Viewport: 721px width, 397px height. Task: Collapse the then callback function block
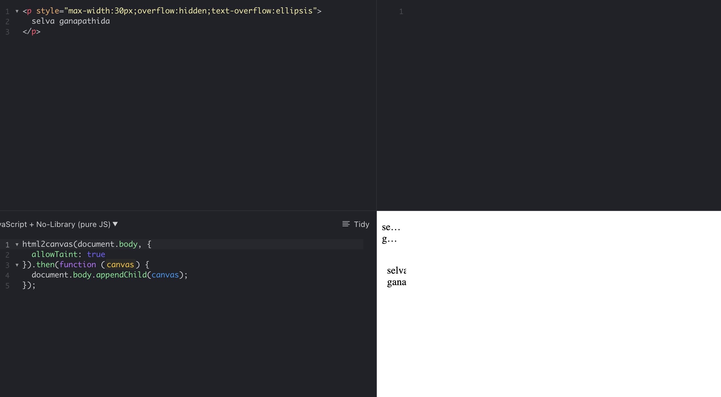(17, 265)
